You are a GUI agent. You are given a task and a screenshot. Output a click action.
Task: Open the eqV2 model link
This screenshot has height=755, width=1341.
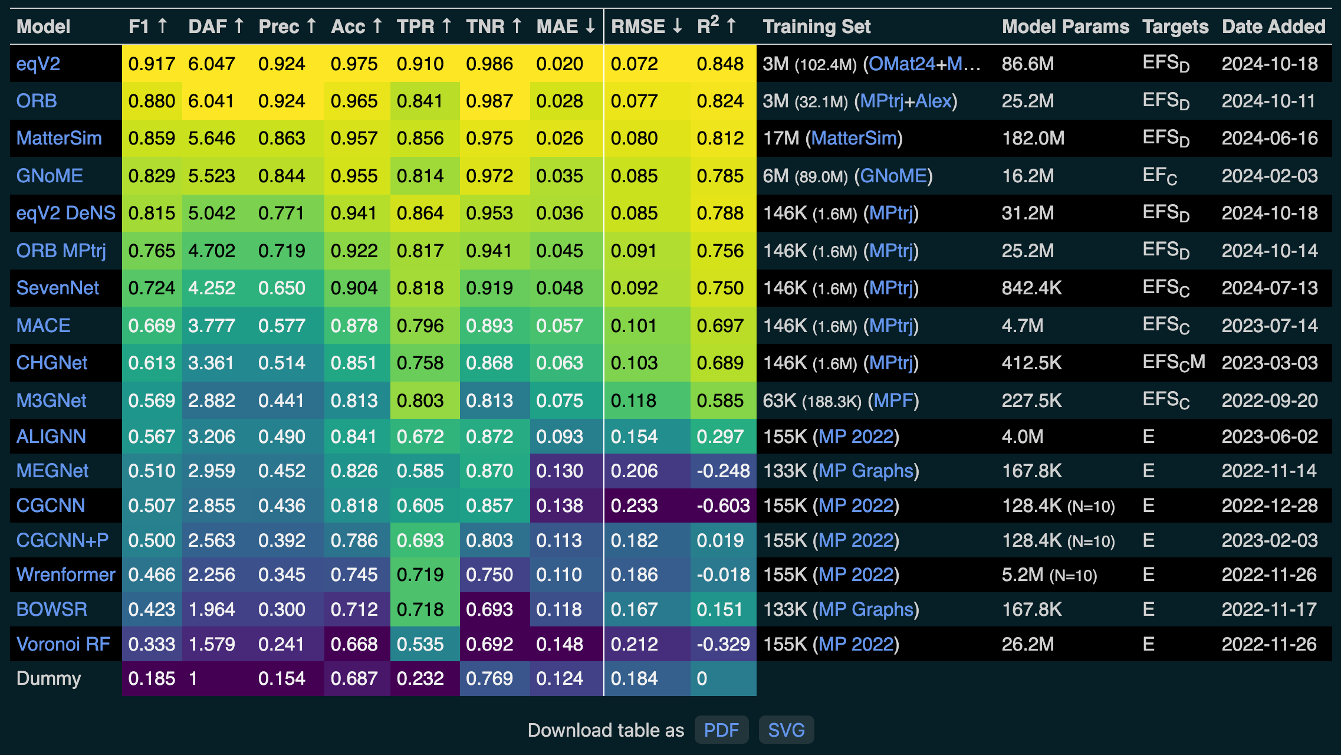pyautogui.click(x=38, y=64)
